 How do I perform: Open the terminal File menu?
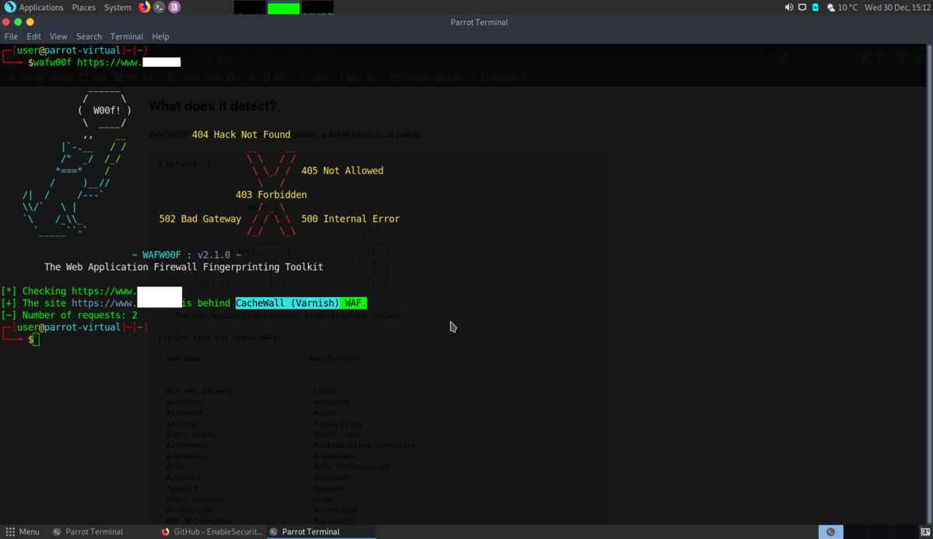pos(11,36)
